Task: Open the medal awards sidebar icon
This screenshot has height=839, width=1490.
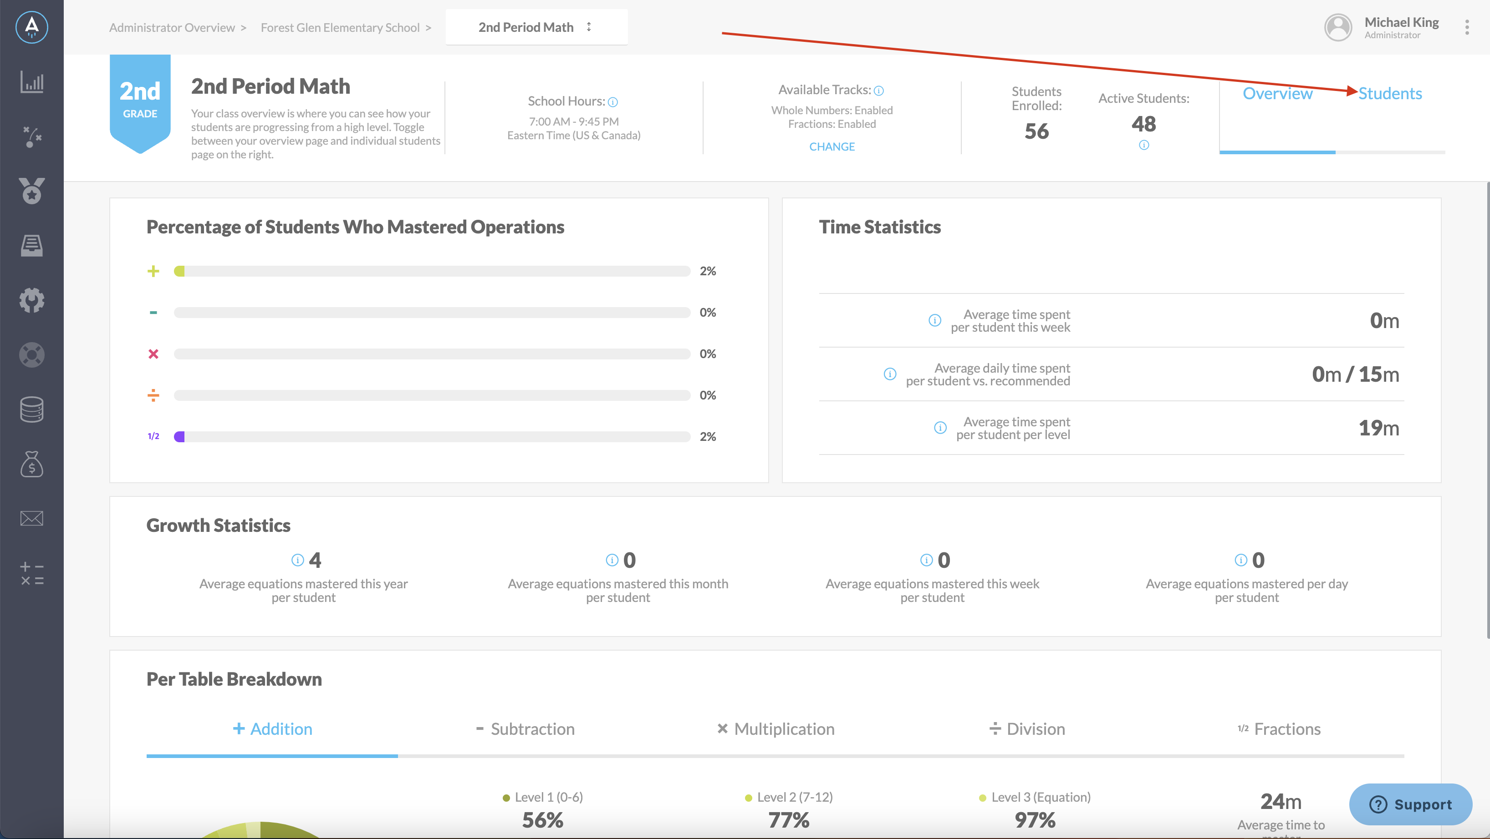Action: click(x=32, y=191)
